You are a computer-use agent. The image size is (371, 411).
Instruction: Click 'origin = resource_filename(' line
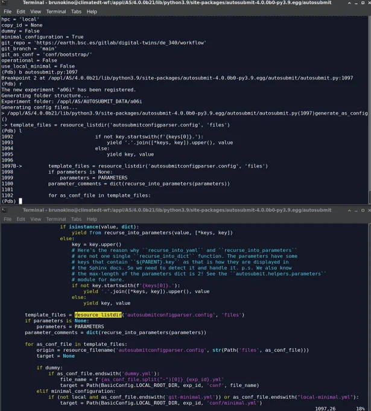[173, 350]
